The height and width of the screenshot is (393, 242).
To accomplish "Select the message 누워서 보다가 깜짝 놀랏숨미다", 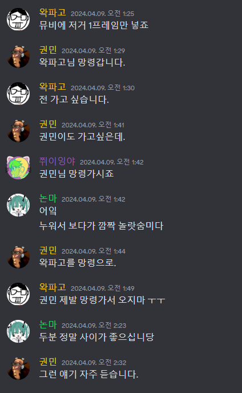I will pyautogui.click(x=101, y=226).
